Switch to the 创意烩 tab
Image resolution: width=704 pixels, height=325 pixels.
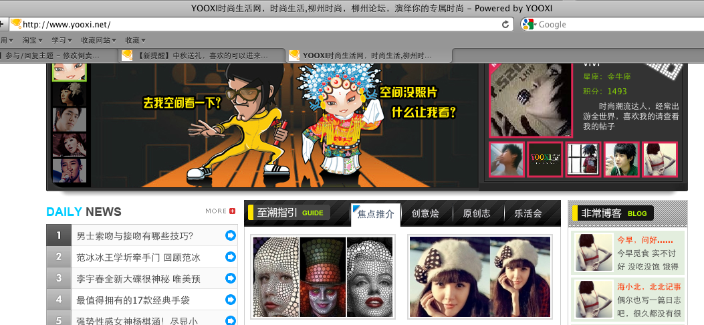pos(425,213)
